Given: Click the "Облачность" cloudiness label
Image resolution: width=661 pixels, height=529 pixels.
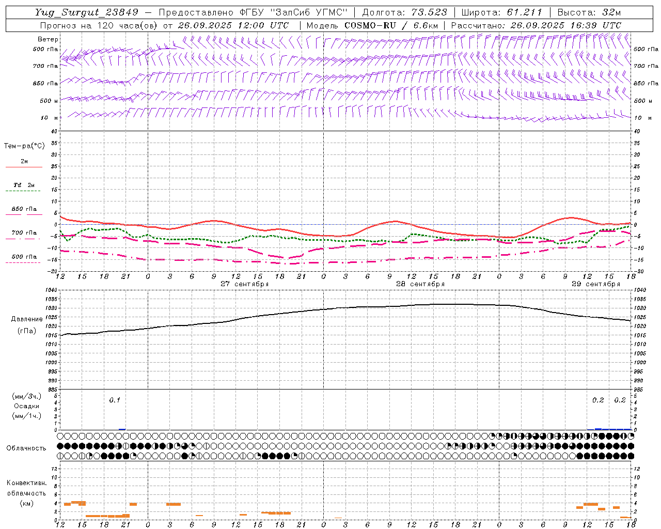Looking at the screenshot, I should [26, 448].
